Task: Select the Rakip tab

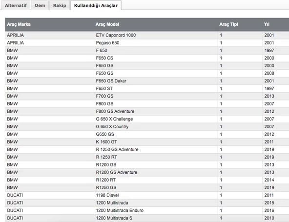Action: 60,5
